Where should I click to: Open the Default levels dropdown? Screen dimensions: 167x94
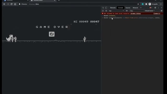pos(150,11)
